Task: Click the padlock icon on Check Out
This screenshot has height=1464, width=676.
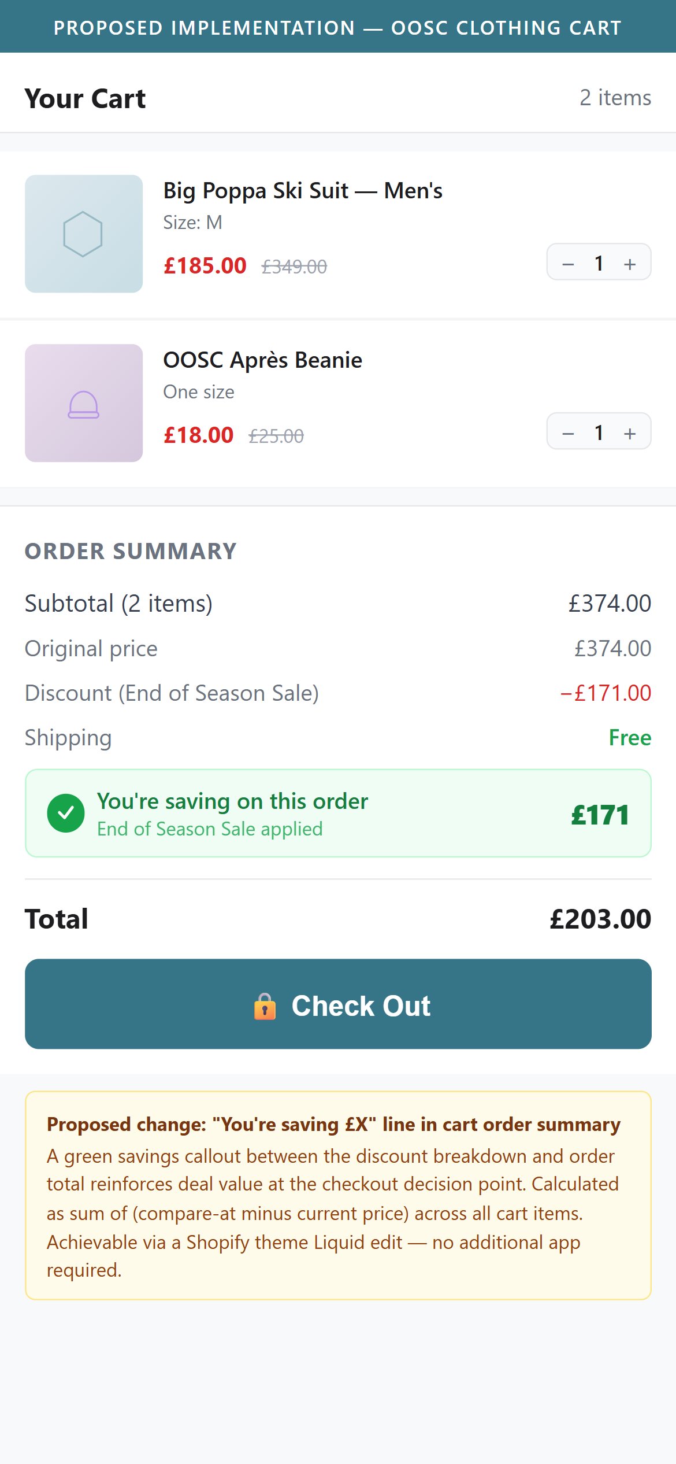Action: [265, 1006]
